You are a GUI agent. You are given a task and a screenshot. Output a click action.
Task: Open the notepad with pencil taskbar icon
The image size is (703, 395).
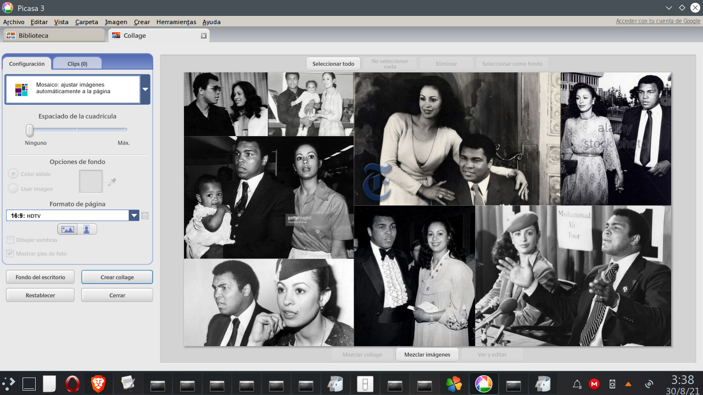pyautogui.click(x=128, y=383)
